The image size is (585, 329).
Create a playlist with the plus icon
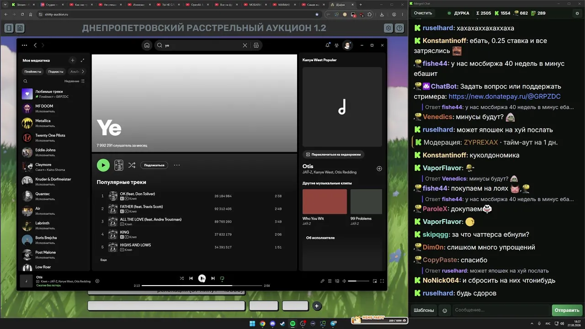(x=72, y=60)
